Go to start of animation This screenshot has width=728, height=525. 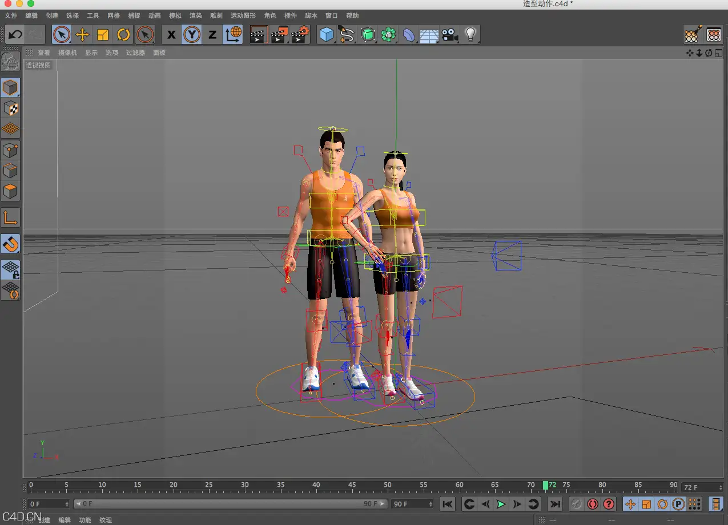tap(448, 504)
